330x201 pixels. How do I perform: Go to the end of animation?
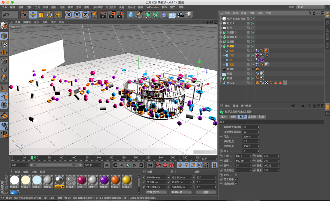point(150,165)
